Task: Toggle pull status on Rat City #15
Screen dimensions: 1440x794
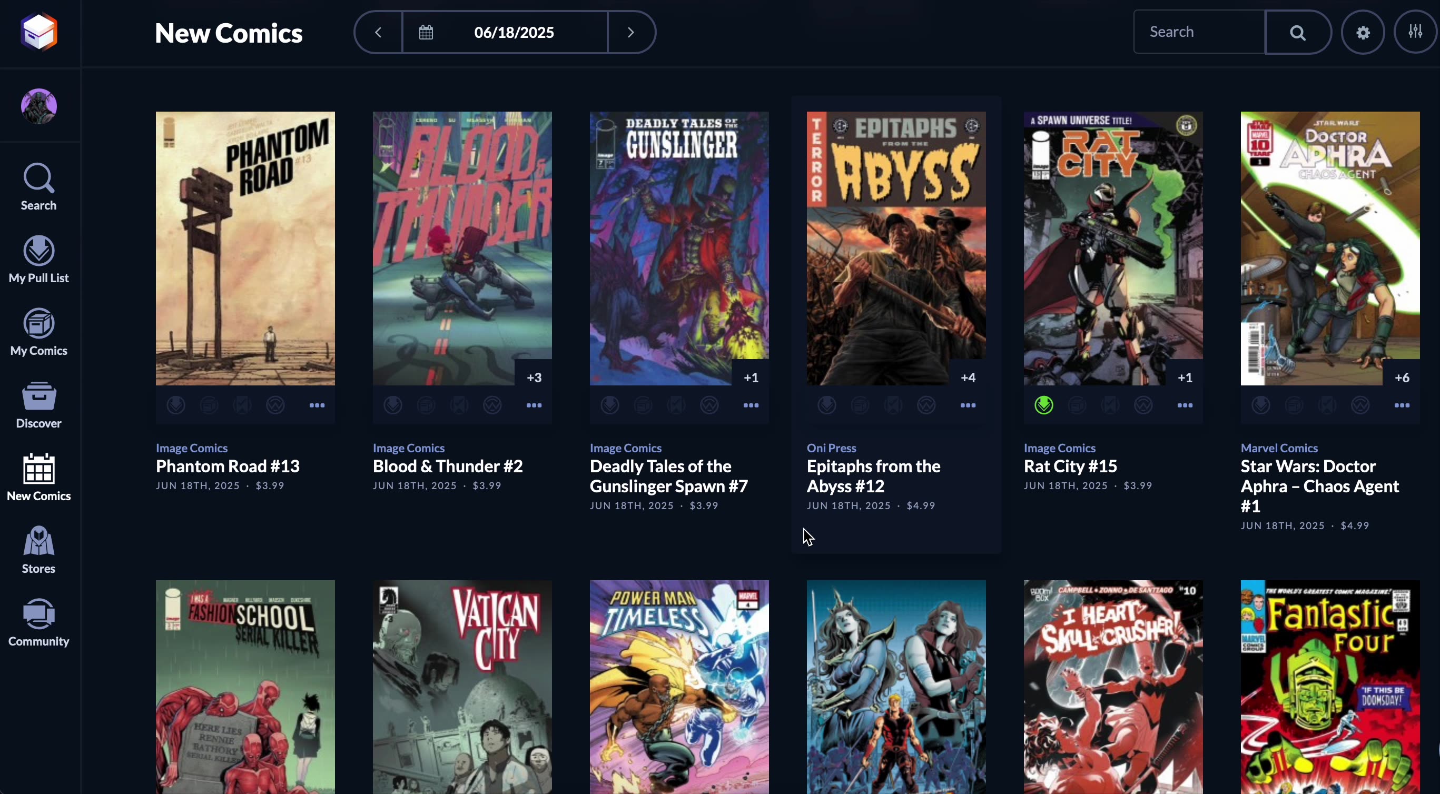Action: tap(1044, 404)
